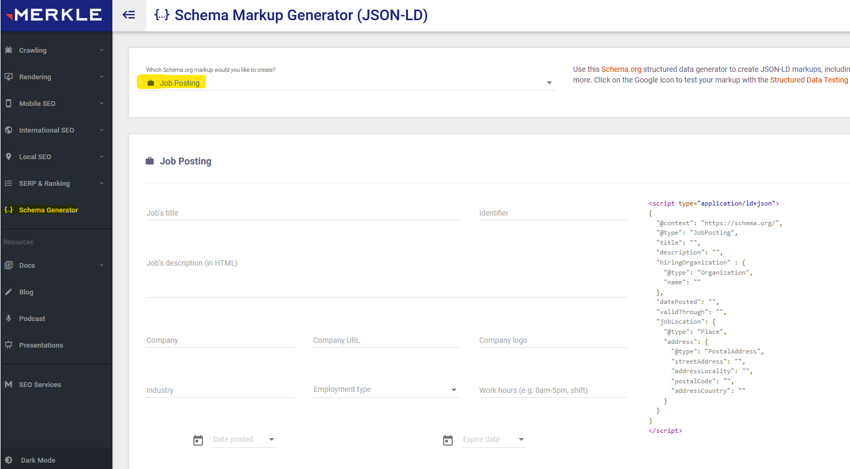Viewport: 850px width, 469px height.
Task: Click the calendar icon beside Expire date
Action: pos(448,440)
